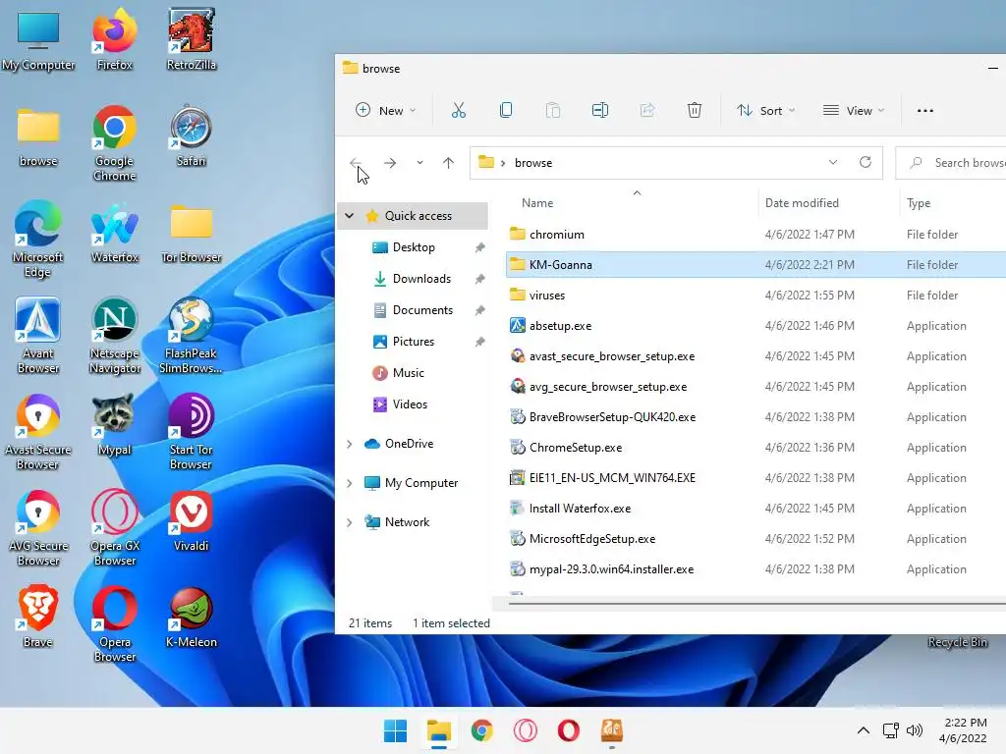Select the Opera GX Browser desktop icon
Image resolution: width=1006 pixels, height=754 pixels.
pyautogui.click(x=114, y=527)
